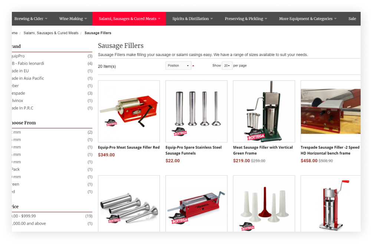View the red Equip-Pro sausage filler image
The height and width of the screenshot is (245, 374).
pyautogui.click(x=129, y=111)
